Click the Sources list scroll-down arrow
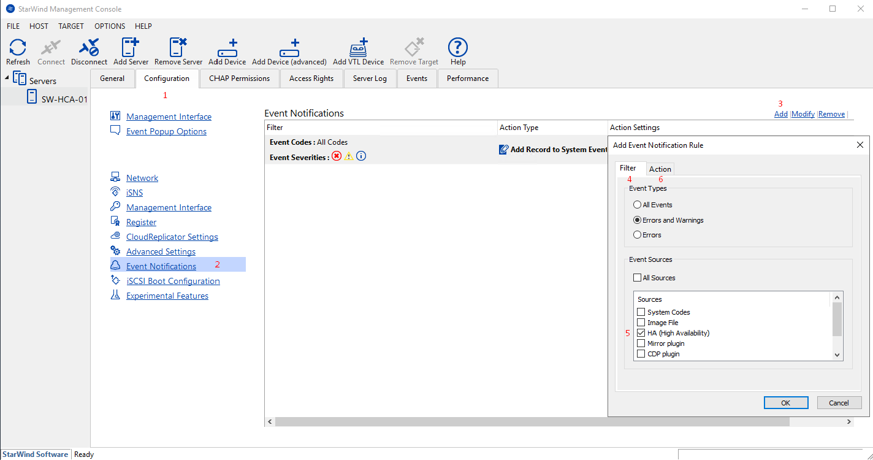Image resolution: width=873 pixels, height=460 pixels. (837, 355)
